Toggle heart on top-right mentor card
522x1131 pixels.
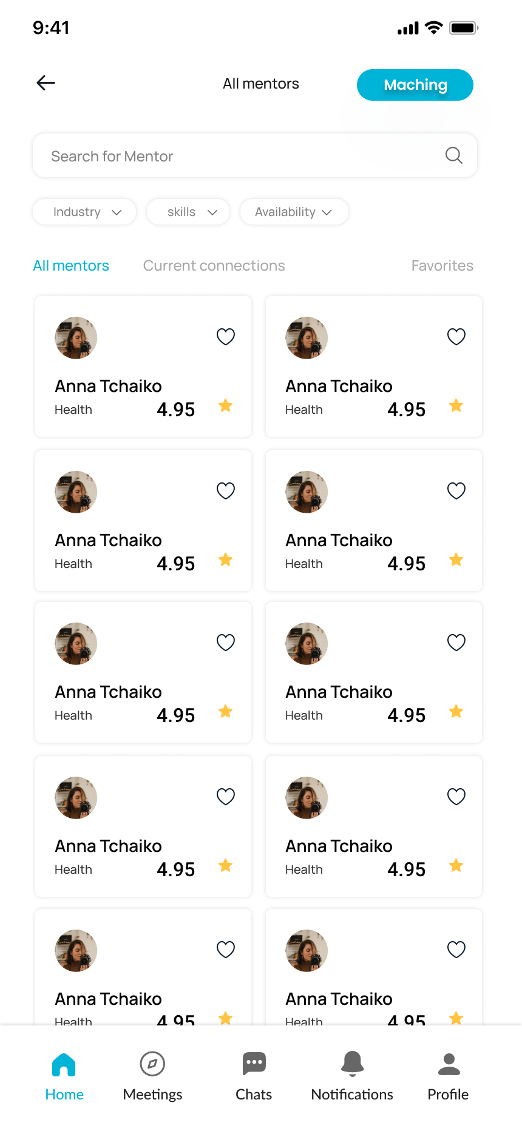456,337
